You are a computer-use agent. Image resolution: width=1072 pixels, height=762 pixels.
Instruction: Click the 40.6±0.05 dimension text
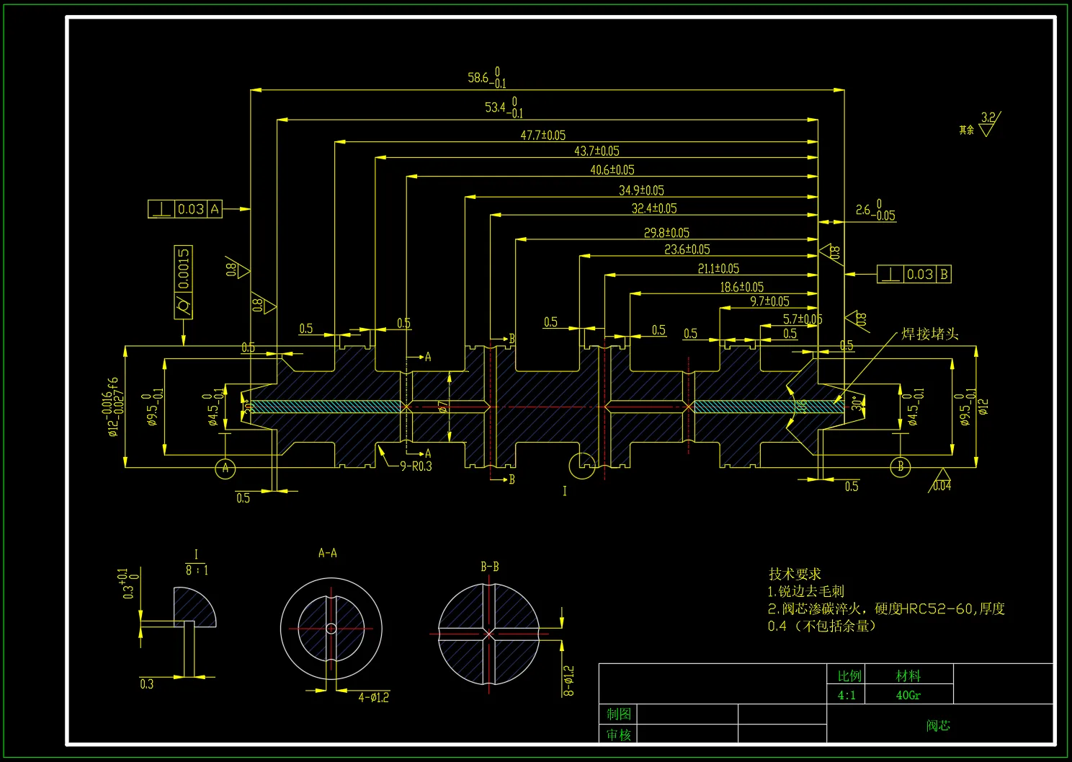point(612,170)
